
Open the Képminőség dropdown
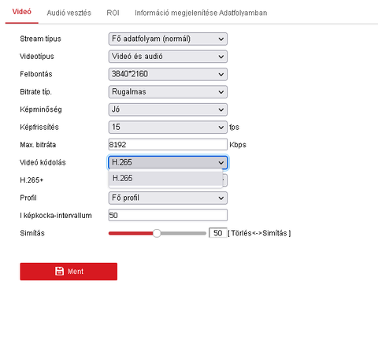pyautogui.click(x=168, y=109)
